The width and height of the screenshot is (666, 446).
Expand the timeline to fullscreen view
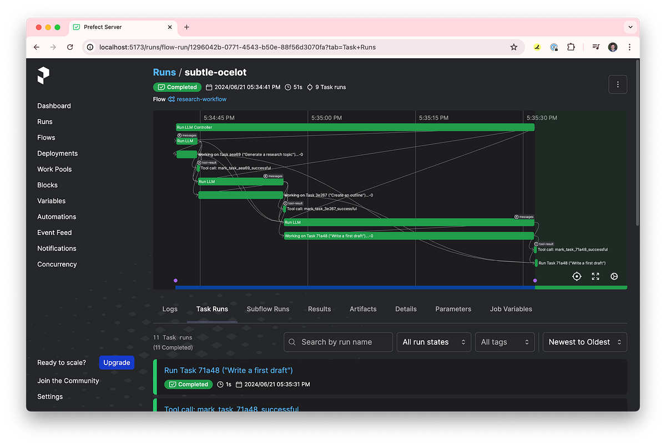pyautogui.click(x=596, y=276)
